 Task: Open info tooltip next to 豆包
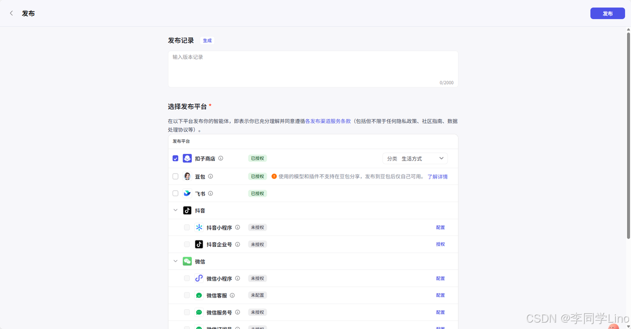click(x=210, y=176)
